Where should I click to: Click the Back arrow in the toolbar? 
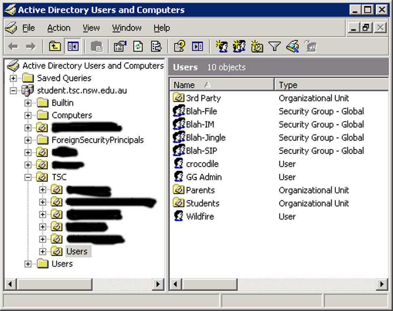coord(13,47)
